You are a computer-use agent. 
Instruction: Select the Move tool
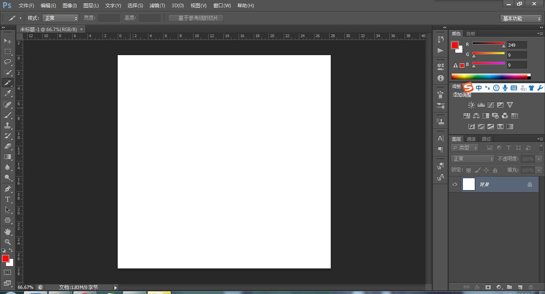pos(8,41)
